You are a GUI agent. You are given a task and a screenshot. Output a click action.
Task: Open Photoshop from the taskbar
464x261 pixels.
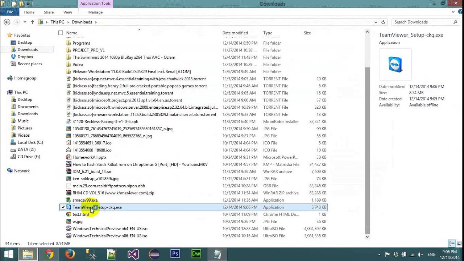click(x=175, y=254)
